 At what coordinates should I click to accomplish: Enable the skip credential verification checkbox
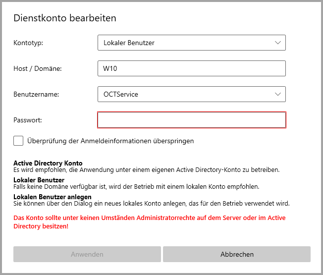pyautogui.click(x=18, y=141)
